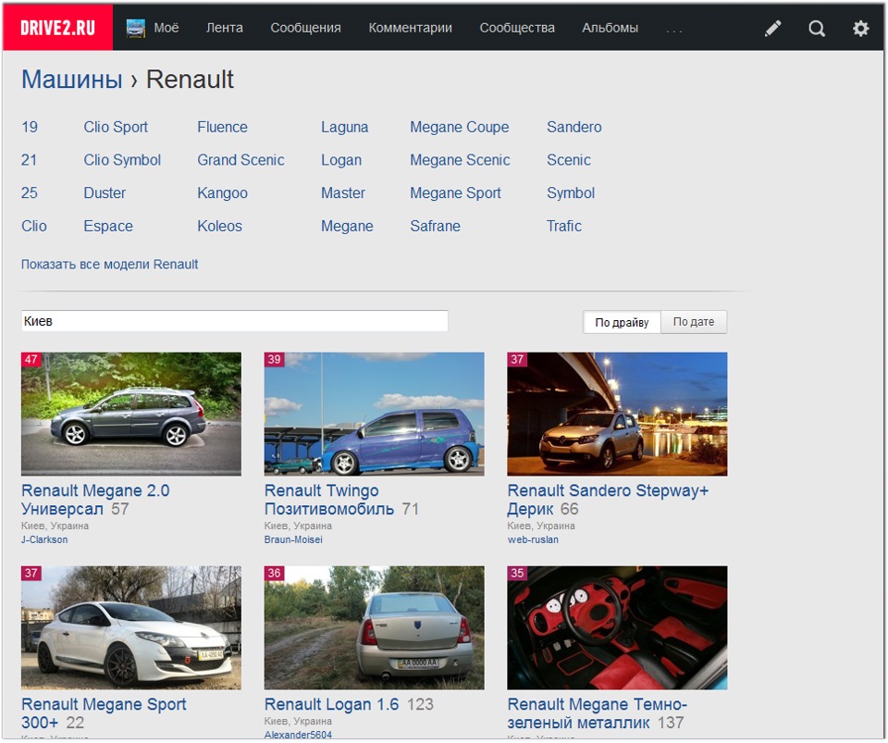Open the Renault 21 model link
This screenshot has height=743, width=888.
(29, 160)
